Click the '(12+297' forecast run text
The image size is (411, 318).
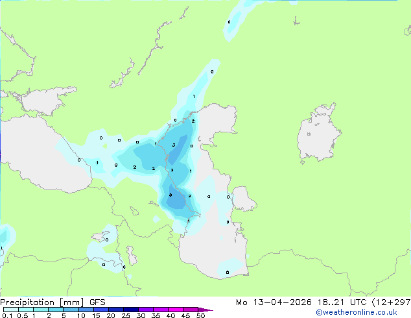click(x=392, y=302)
